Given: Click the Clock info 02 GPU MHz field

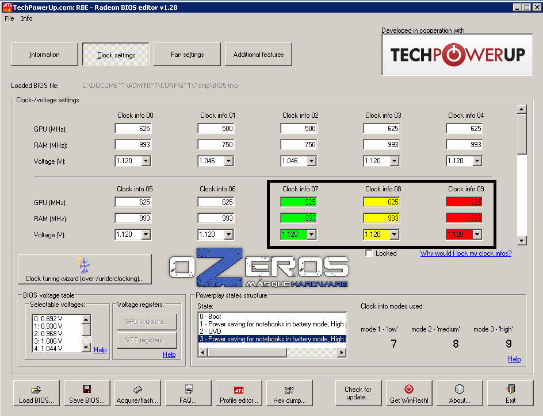Looking at the screenshot, I should pyautogui.click(x=299, y=129).
